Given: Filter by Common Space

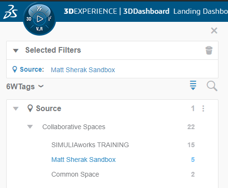Looking at the screenshot, I should pyautogui.click(x=75, y=174).
